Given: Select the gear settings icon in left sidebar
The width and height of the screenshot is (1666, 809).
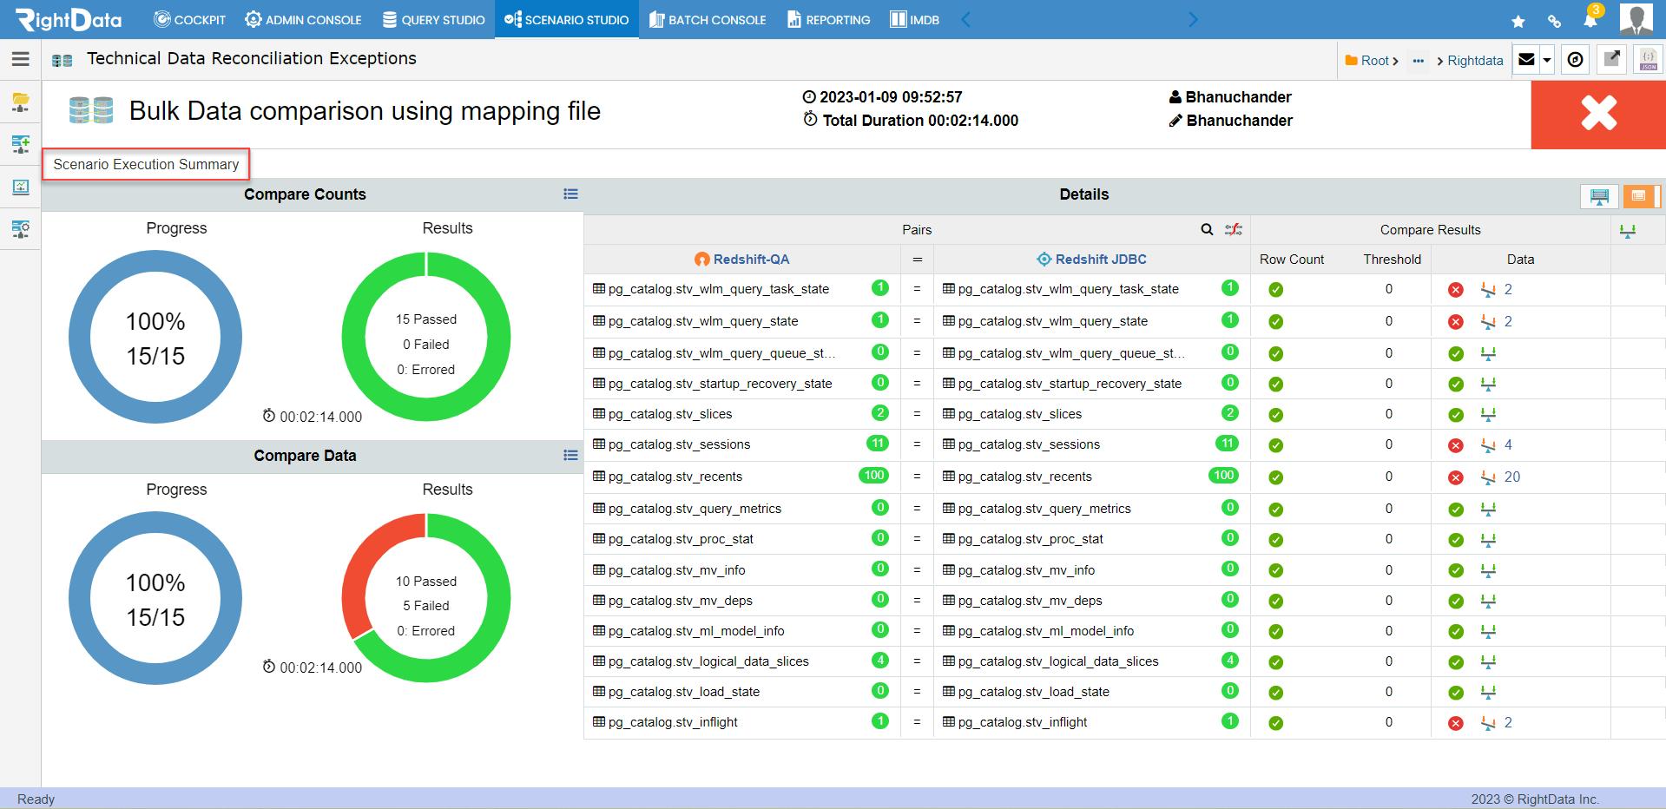Looking at the screenshot, I should point(21,229).
